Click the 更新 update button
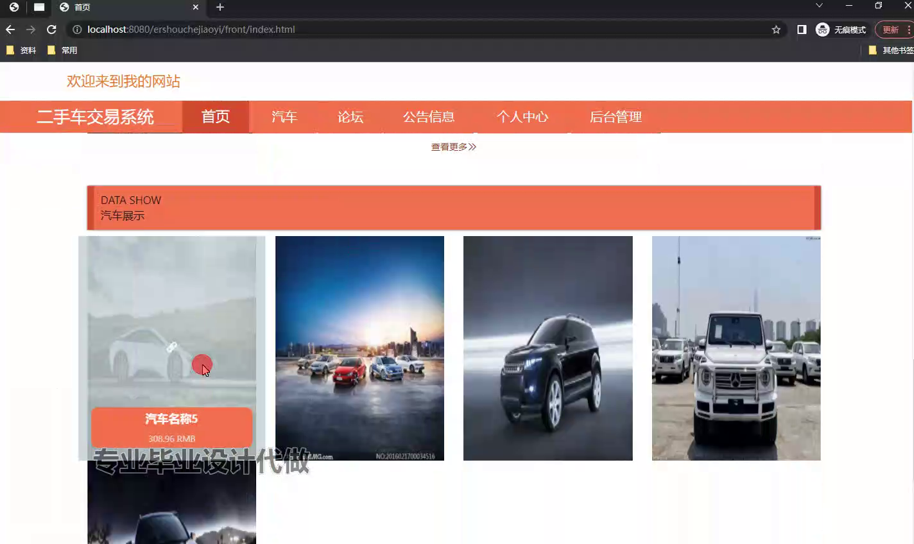This screenshot has width=914, height=544. [894, 30]
